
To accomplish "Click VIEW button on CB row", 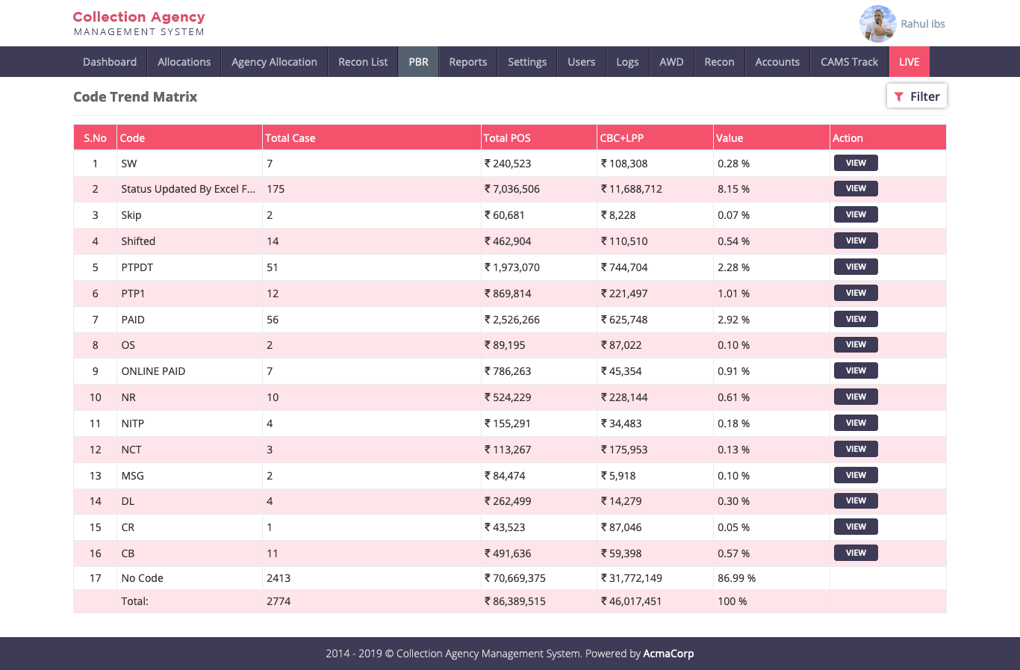I will pos(856,553).
